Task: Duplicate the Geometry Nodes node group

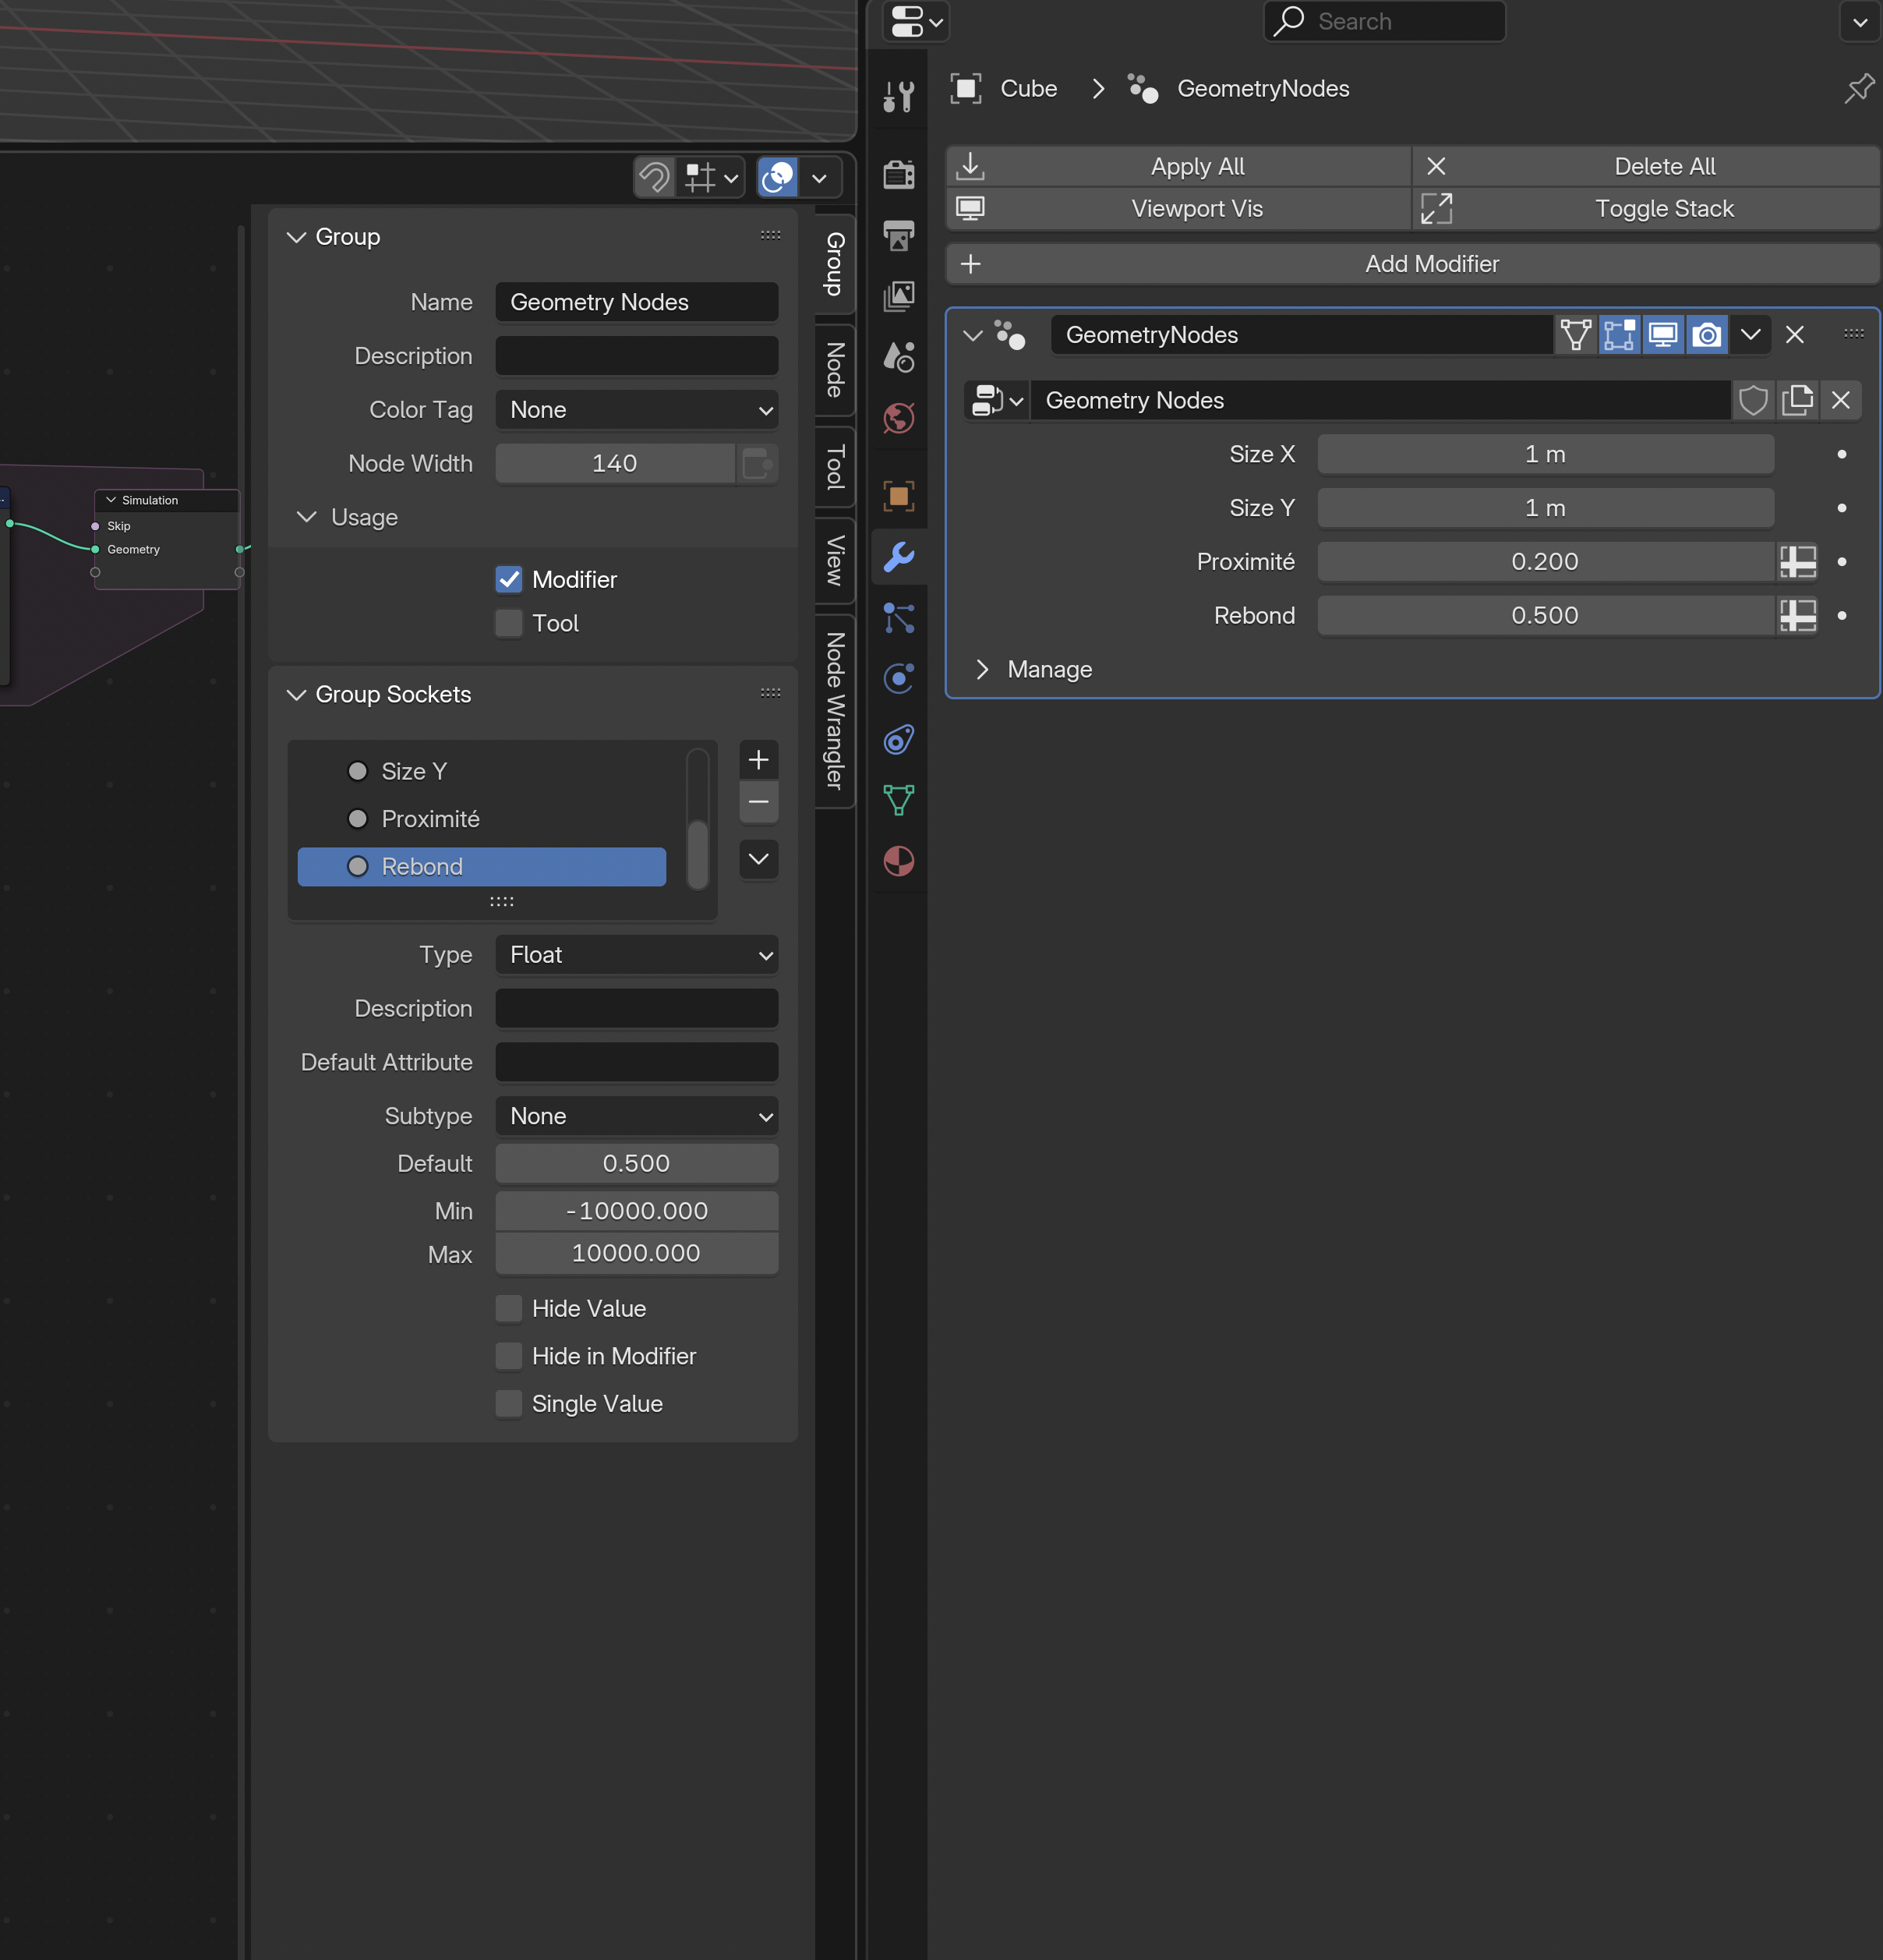Action: click(1797, 400)
